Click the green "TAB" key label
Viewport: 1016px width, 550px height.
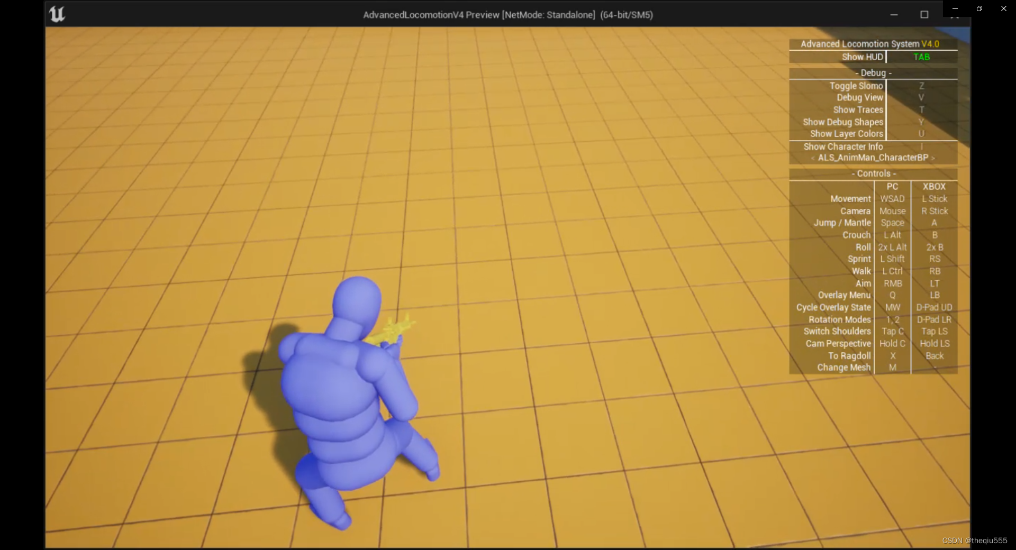(921, 57)
